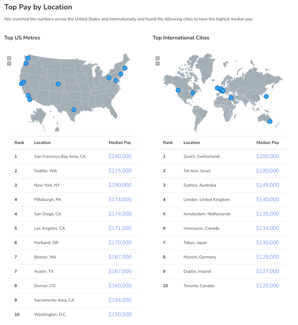Screen dimensions: 298x325
Task: Select the Toronto marker on the world map
Action: pos(193,93)
